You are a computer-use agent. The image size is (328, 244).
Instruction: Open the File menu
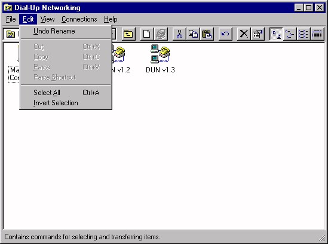pyautogui.click(x=11, y=19)
